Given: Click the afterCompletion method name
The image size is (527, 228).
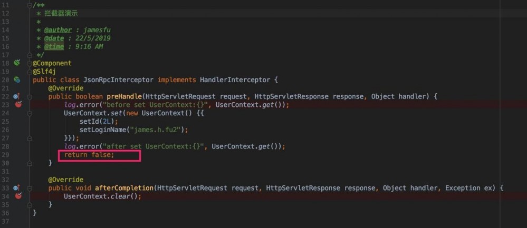Looking at the screenshot, I should click(124, 188).
